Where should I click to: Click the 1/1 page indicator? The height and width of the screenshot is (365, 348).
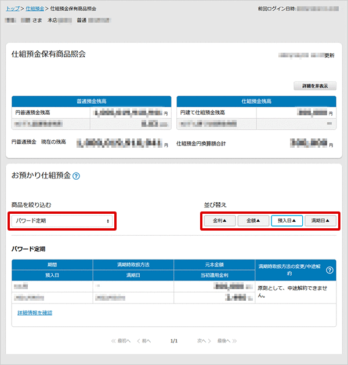[x=173, y=341]
